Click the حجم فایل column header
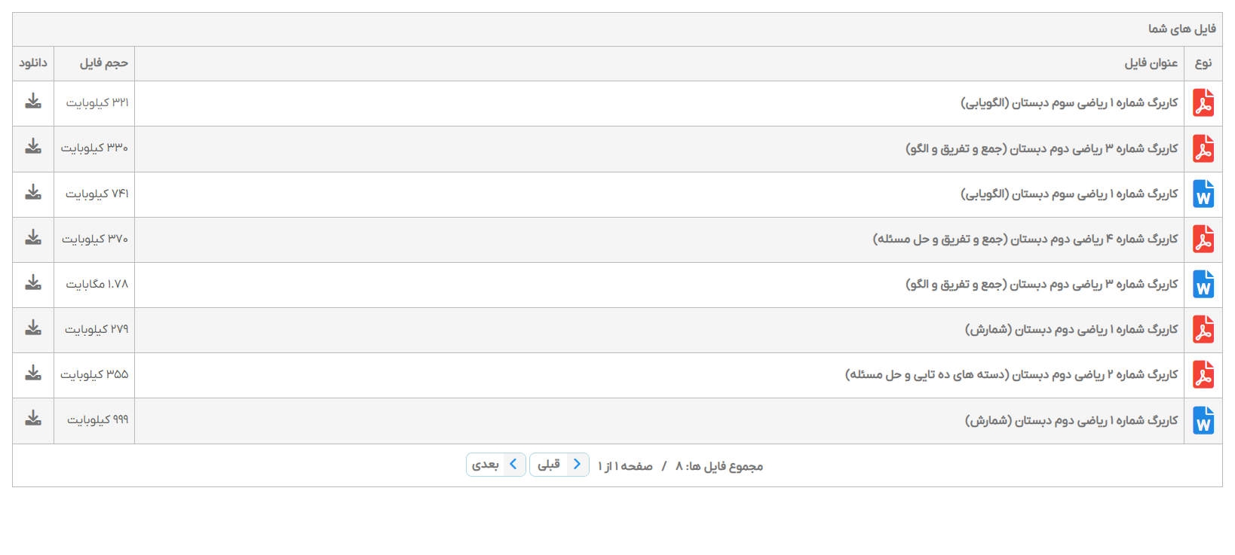Viewport: 1235px width, 555px height. (104, 63)
